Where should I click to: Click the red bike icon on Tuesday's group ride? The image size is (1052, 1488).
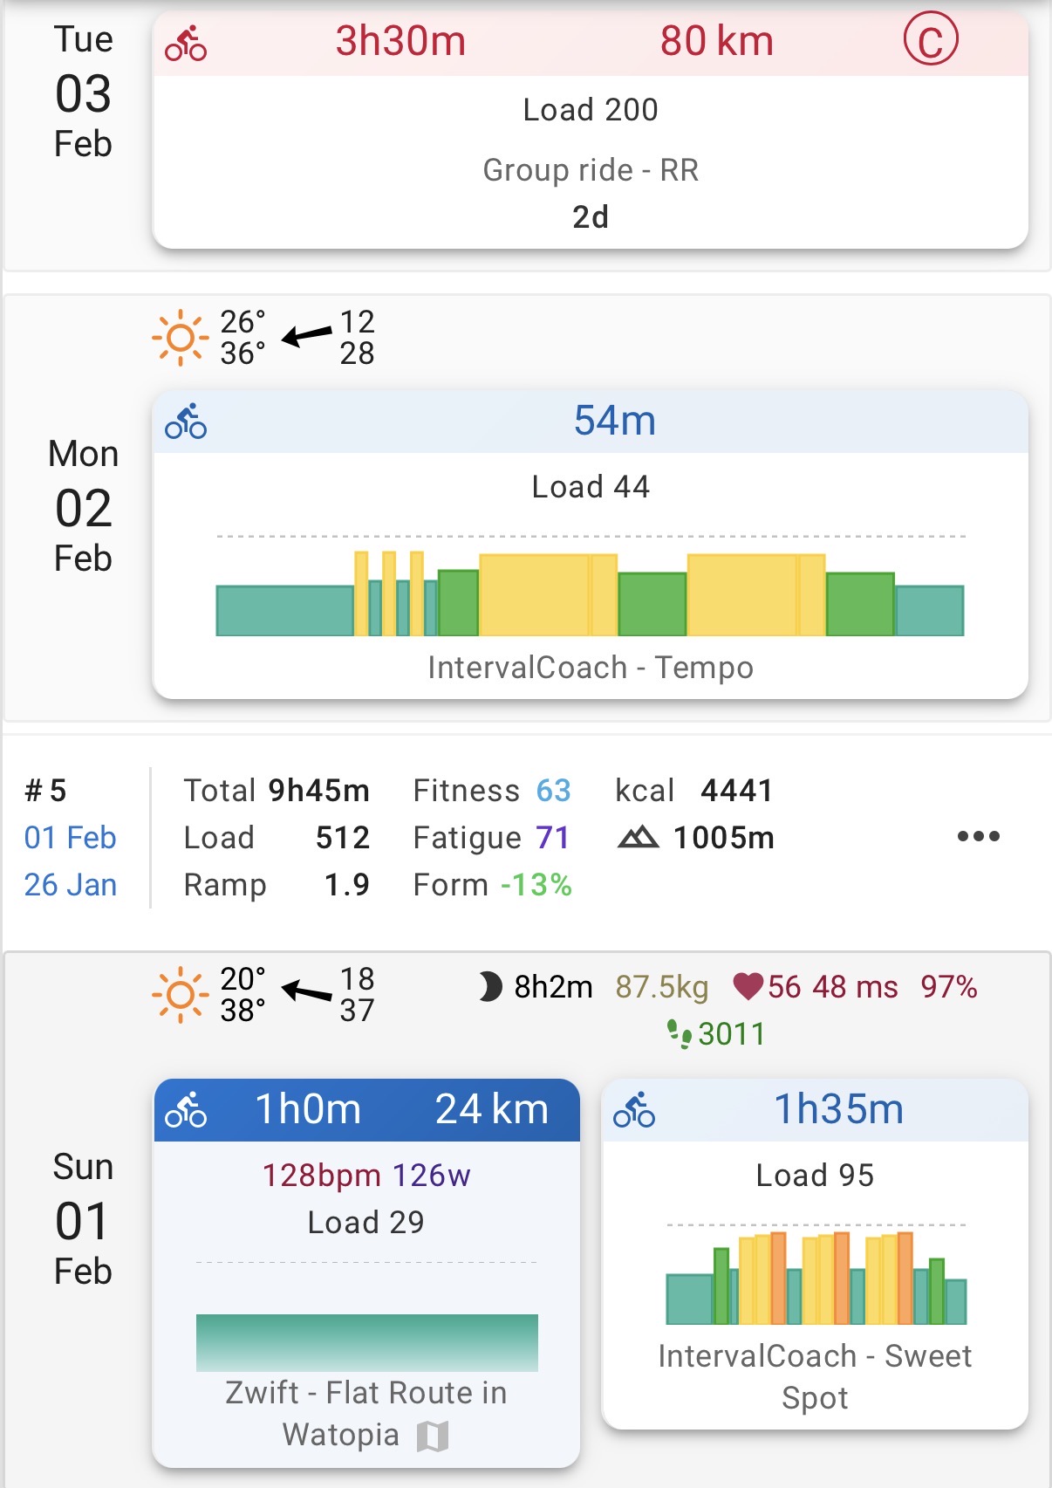pos(186,43)
